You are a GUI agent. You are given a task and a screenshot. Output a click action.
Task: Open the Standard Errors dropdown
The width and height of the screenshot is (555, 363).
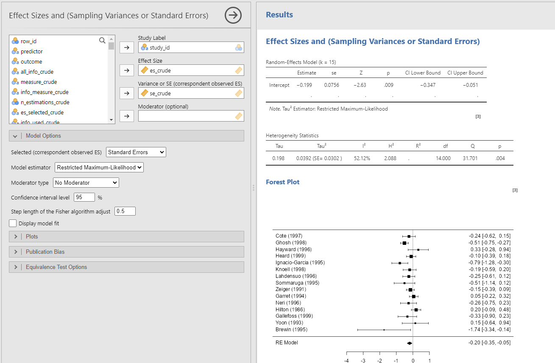[136, 152]
